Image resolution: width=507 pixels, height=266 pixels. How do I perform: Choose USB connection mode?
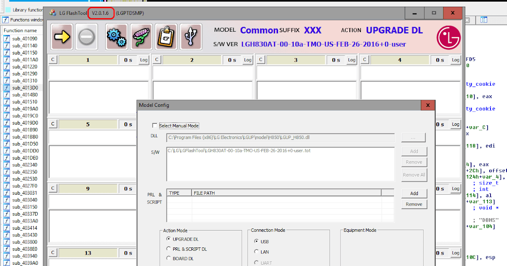coord(256,242)
